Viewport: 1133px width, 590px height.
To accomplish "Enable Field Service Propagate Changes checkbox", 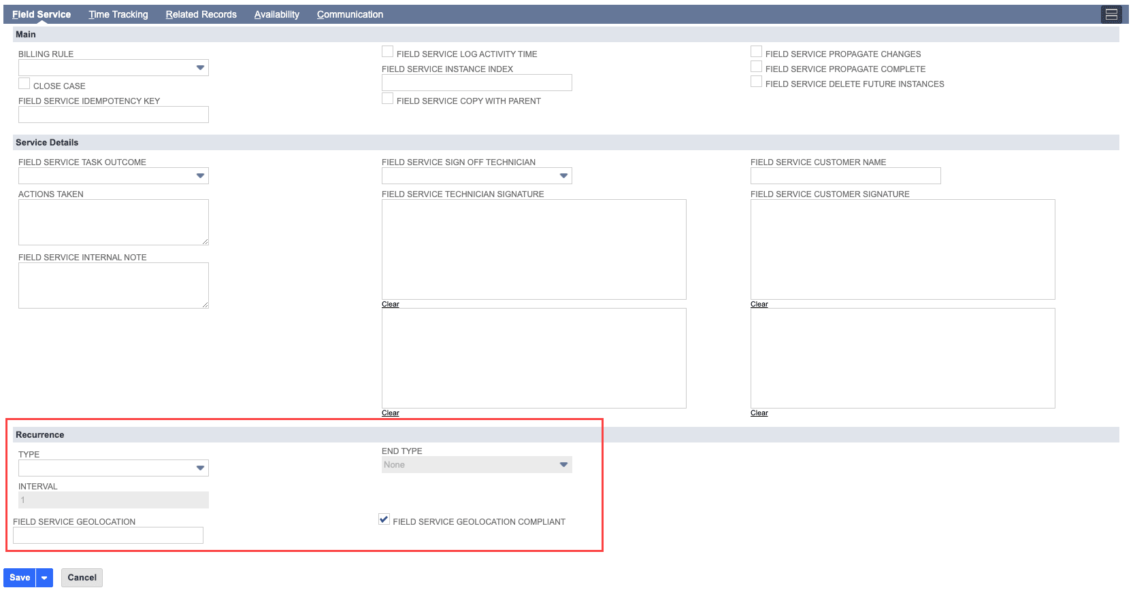I will pyautogui.click(x=757, y=52).
